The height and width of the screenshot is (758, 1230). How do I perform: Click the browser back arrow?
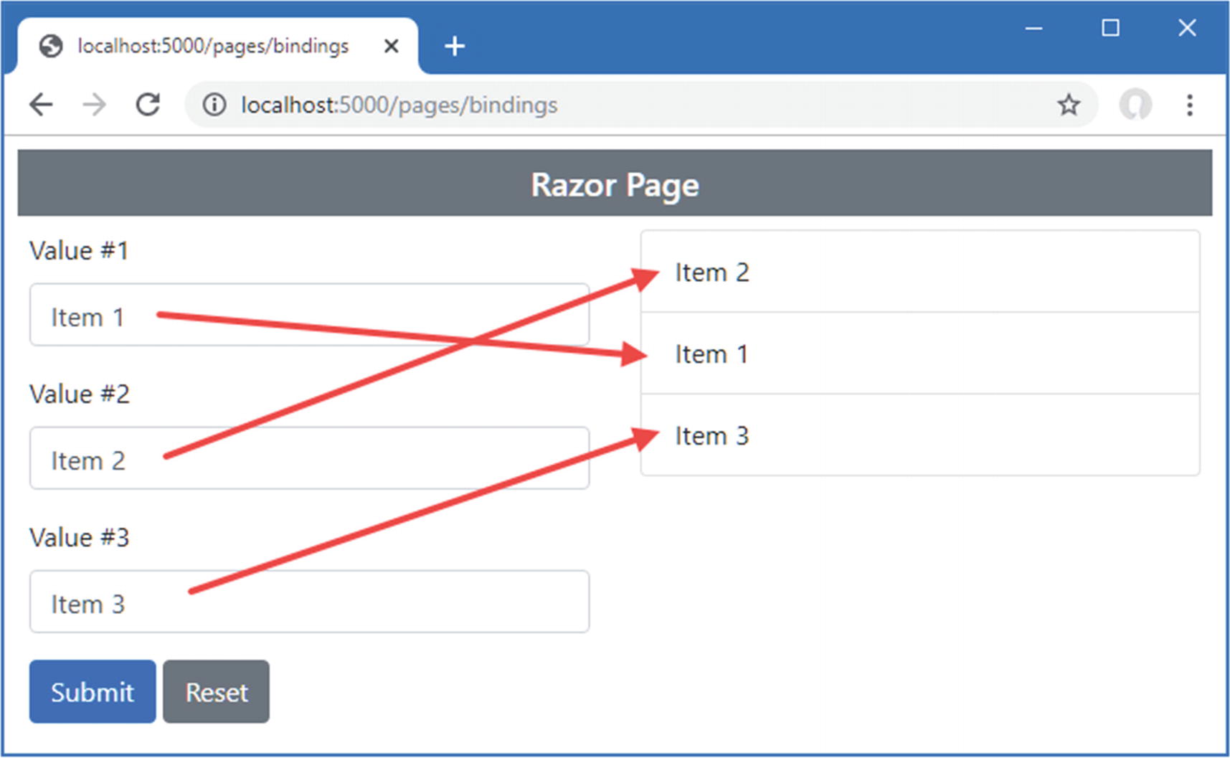41,105
